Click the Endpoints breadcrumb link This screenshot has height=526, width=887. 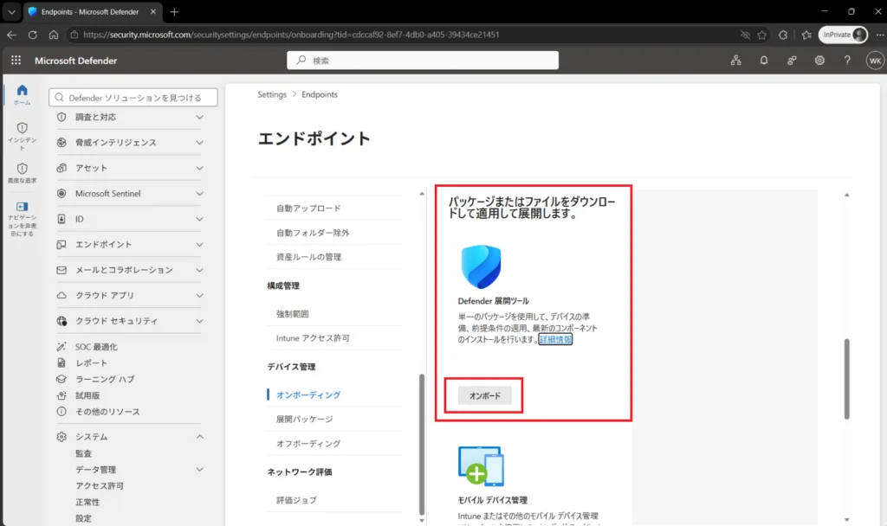click(320, 94)
